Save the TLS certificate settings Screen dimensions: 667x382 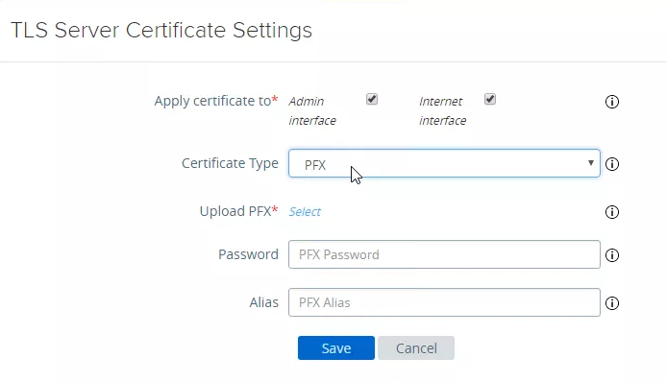[x=336, y=348]
